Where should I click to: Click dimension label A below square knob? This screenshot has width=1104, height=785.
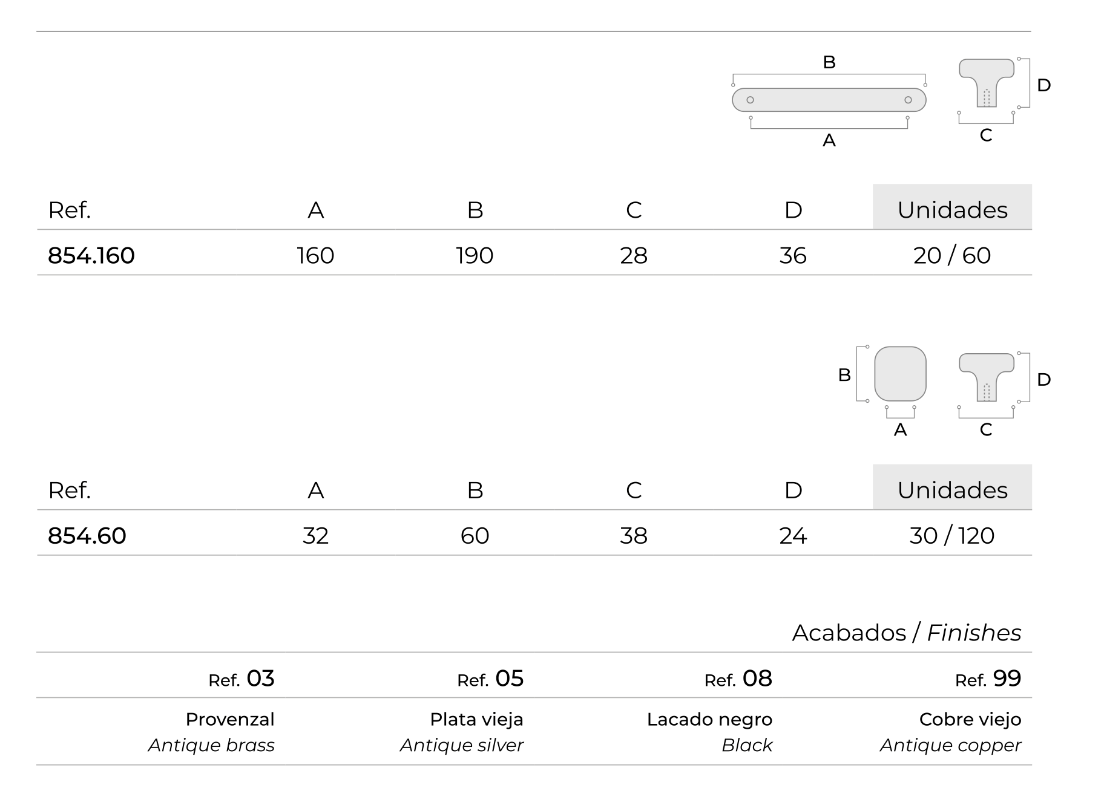pyautogui.click(x=900, y=430)
